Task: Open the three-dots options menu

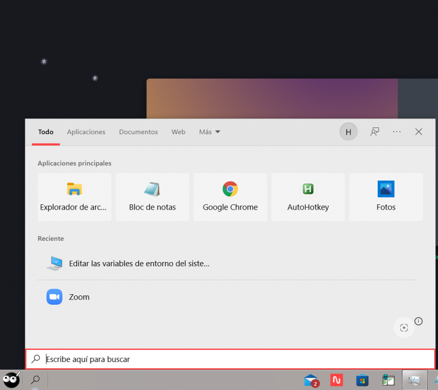Action: click(x=397, y=132)
